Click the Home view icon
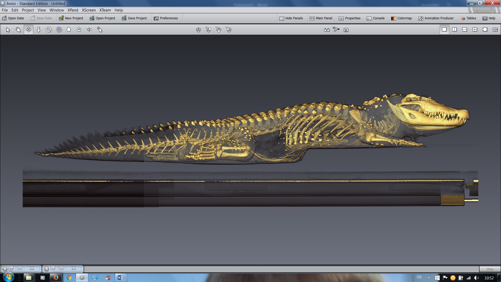Screen dimensions: 501x282 pos(69,30)
